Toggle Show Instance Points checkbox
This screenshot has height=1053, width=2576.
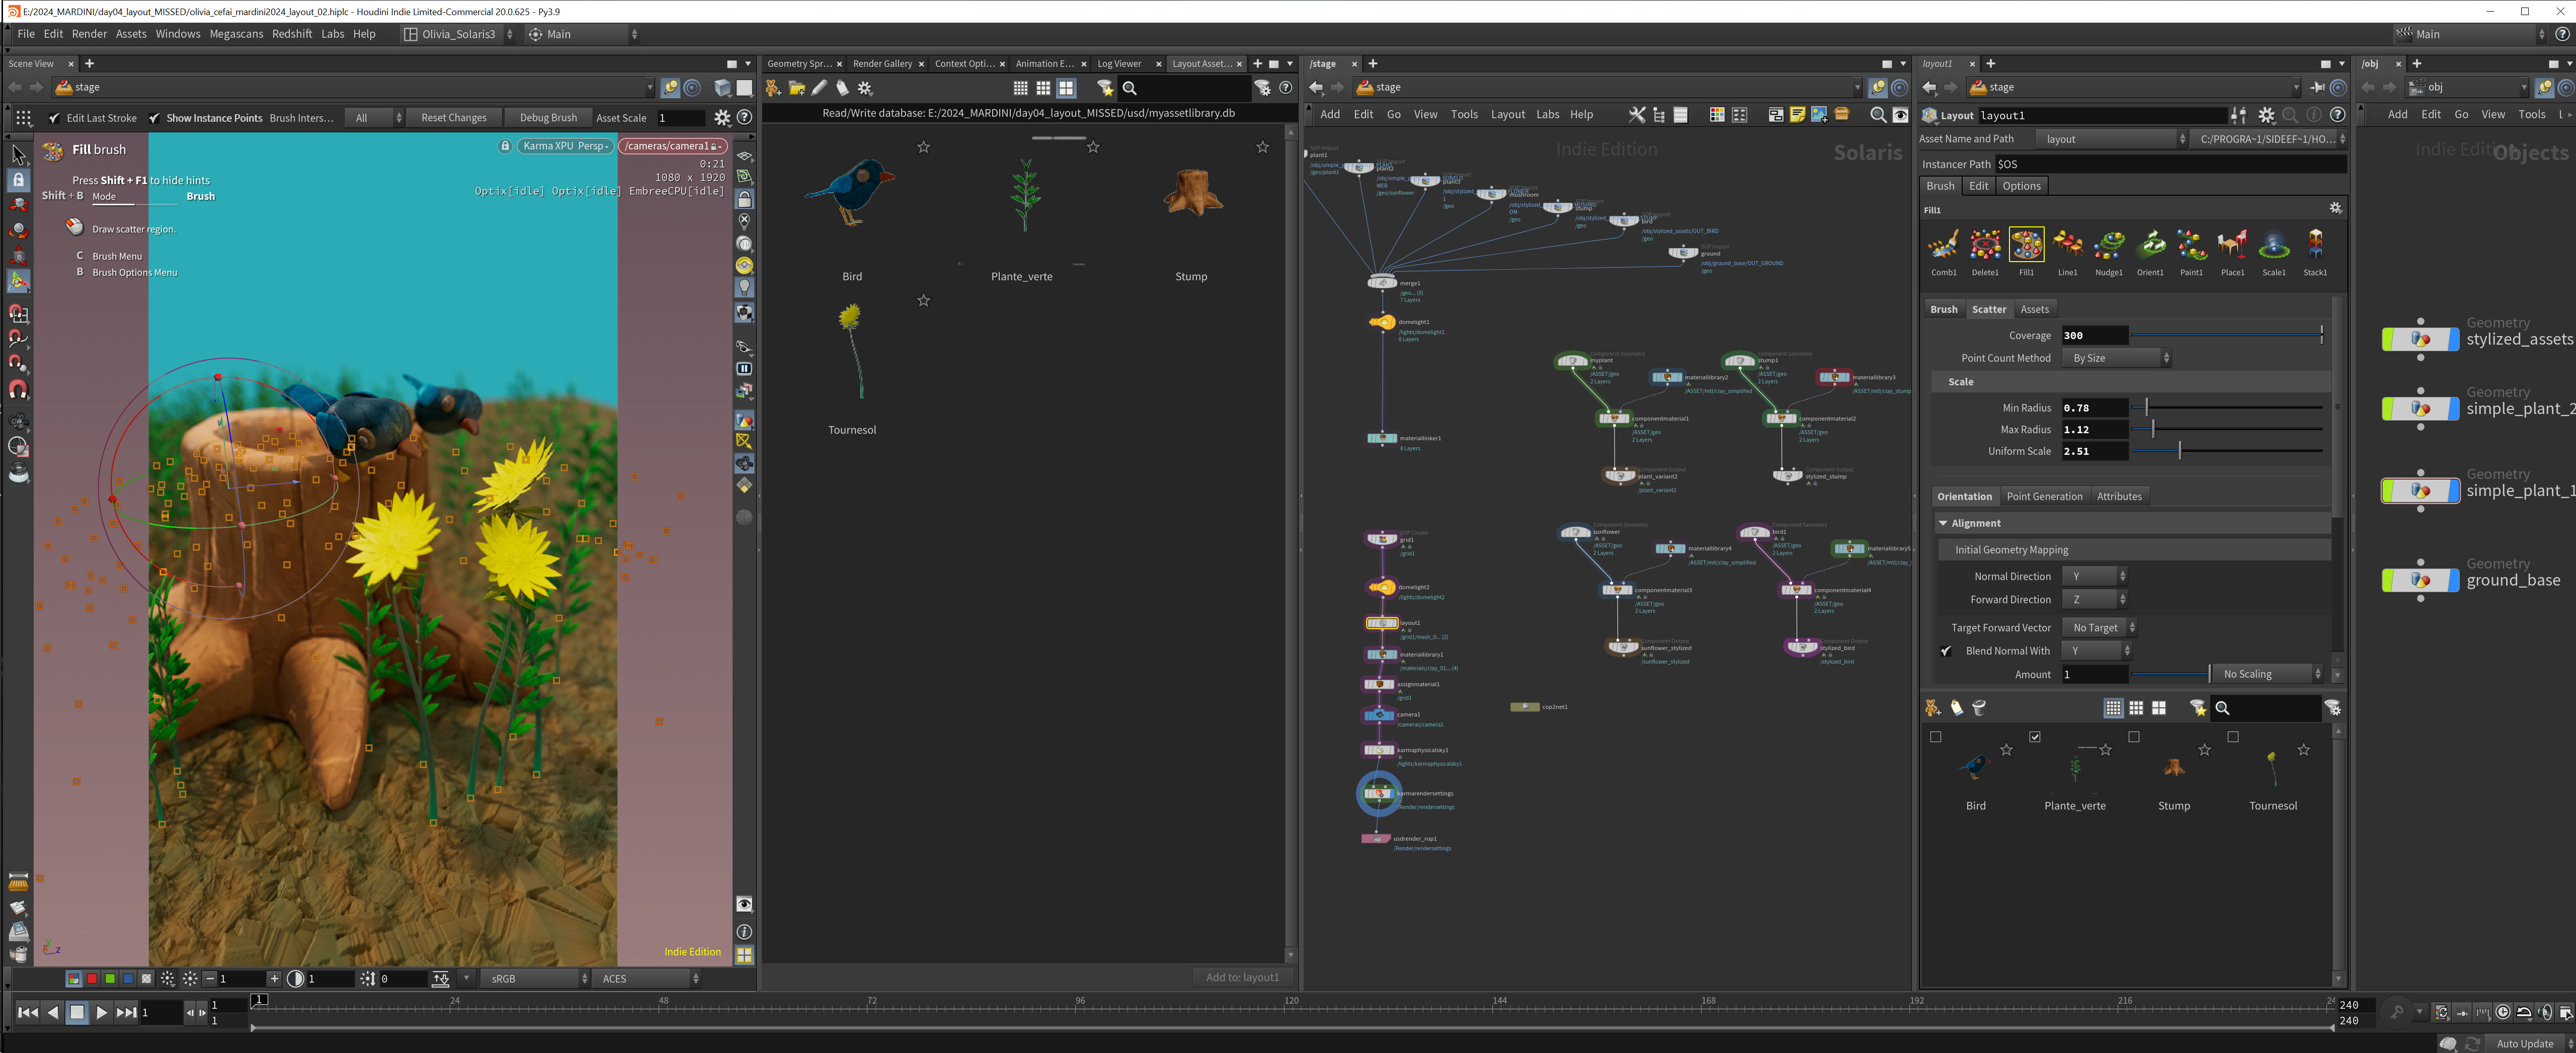[154, 118]
